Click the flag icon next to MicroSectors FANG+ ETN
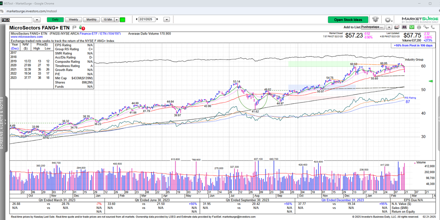Image resolution: width=440 pixels, height=220 pixels. pos(74,28)
